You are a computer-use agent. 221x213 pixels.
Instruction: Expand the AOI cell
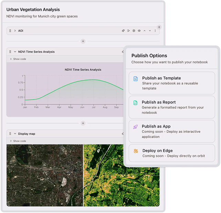click(x=15, y=31)
